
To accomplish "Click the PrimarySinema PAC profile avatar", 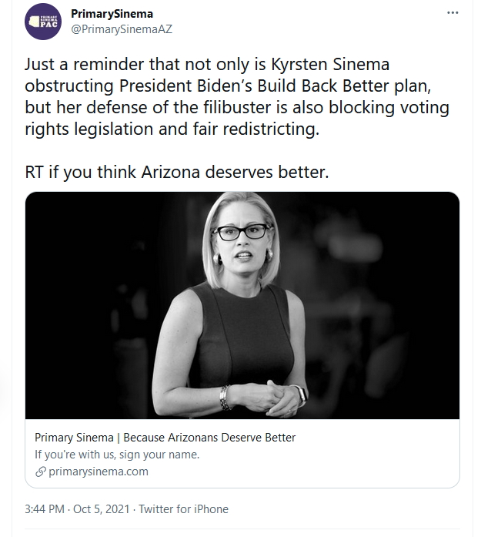I will point(44,21).
